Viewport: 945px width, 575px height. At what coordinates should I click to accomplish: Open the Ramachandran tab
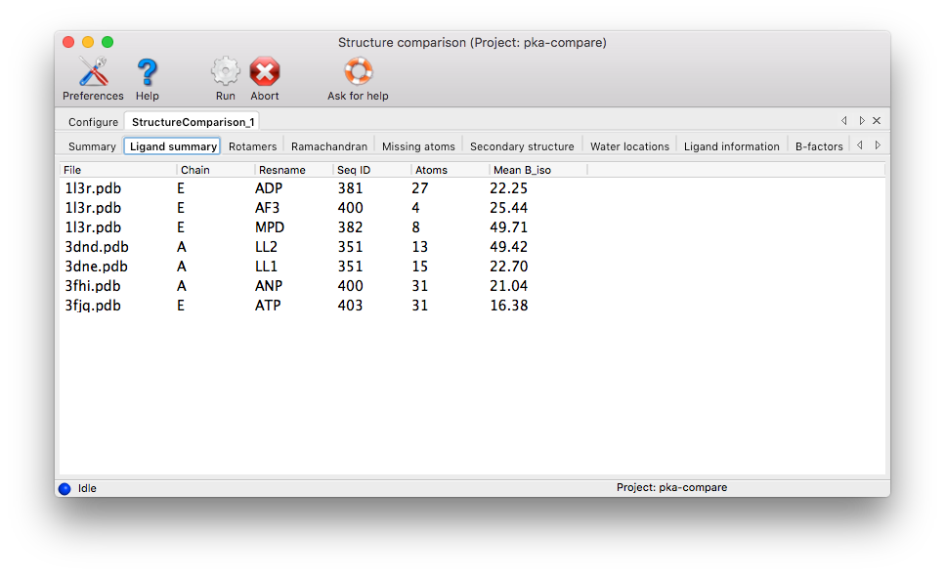(329, 146)
